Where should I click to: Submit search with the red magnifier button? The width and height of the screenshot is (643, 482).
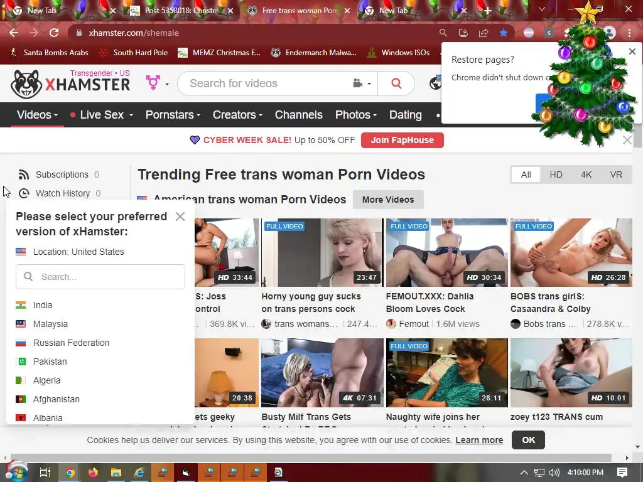click(396, 83)
